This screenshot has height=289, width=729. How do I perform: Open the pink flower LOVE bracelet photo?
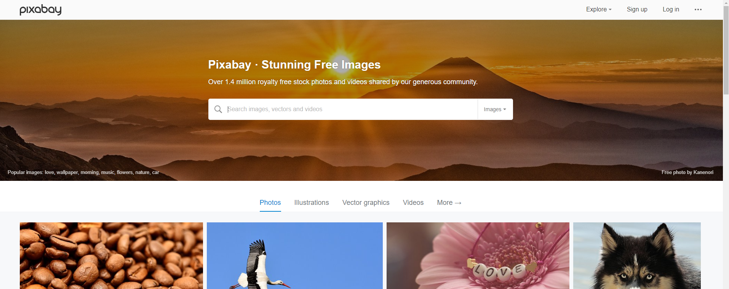tap(478, 255)
